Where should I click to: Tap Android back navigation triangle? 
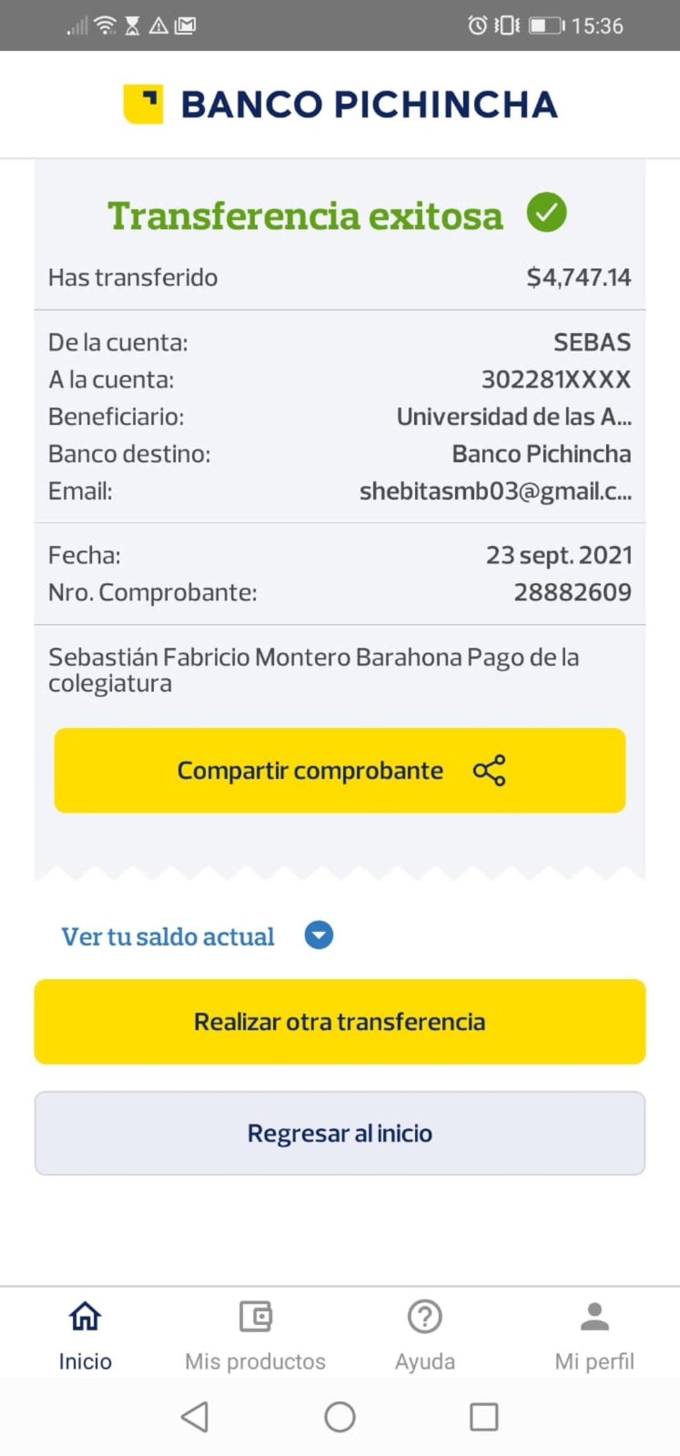(195, 1417)
